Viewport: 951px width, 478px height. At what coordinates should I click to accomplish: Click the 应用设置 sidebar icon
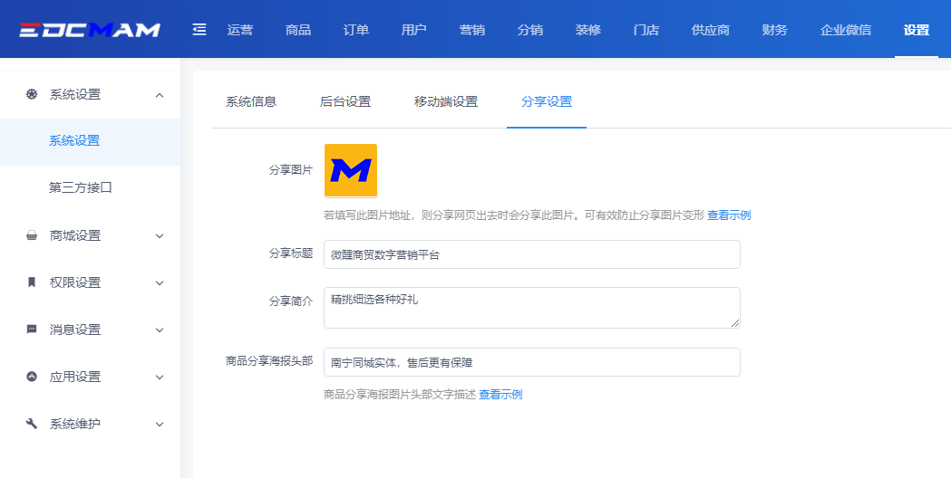pos(32,377)
